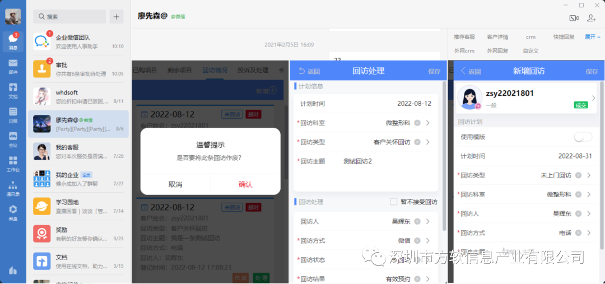The height and width of the screenshot is (284, 605).
Task: Start a video call from the chat header
Action: (574, 18)
